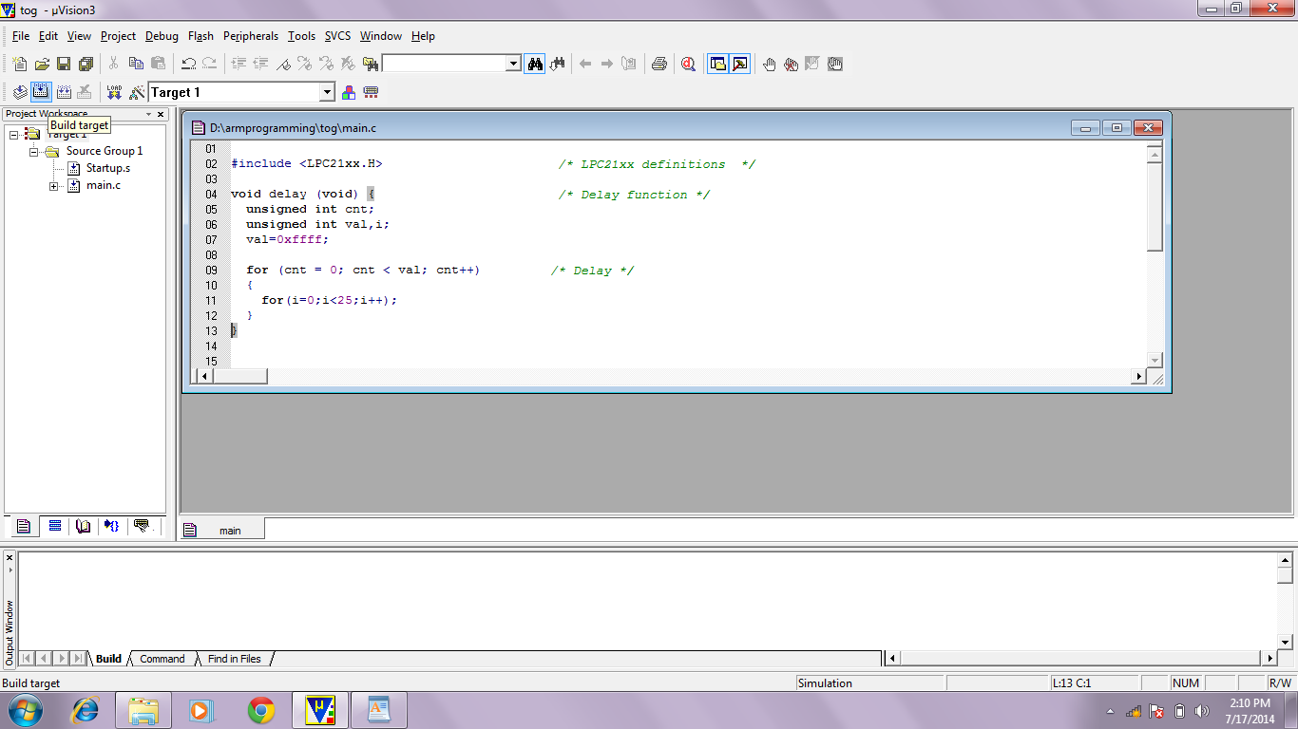Click the hand breakpoint icon
Screen dimensions: 1298x729
coord(769,64)
